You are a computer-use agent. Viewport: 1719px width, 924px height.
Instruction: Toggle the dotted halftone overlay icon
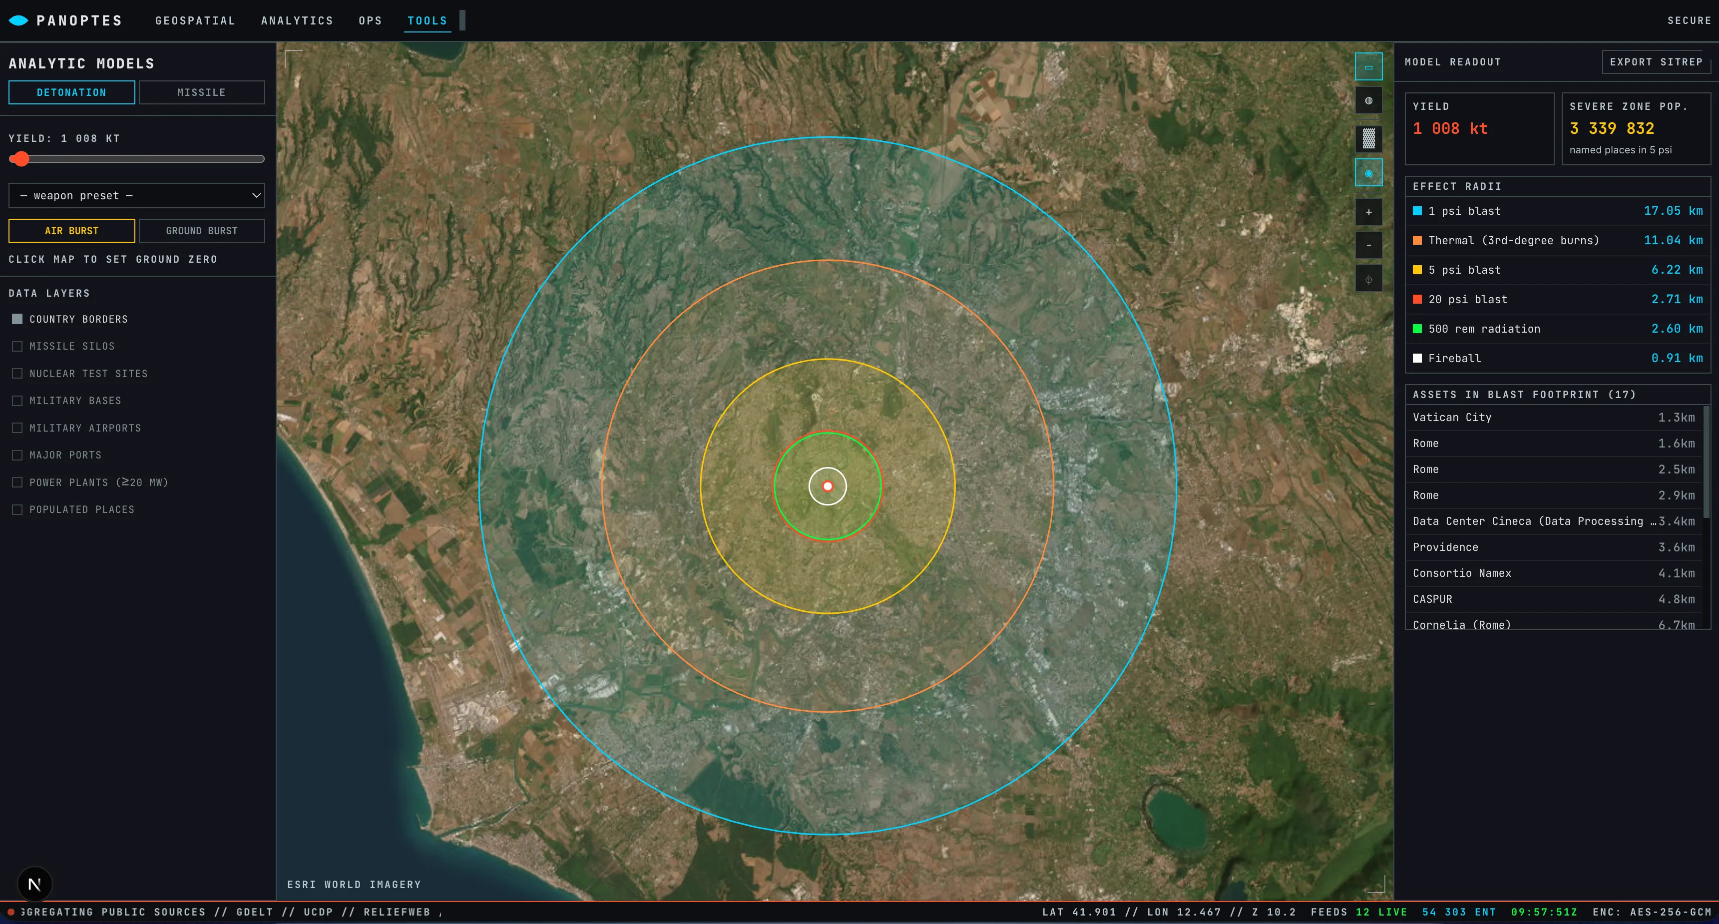(1368, 139)
